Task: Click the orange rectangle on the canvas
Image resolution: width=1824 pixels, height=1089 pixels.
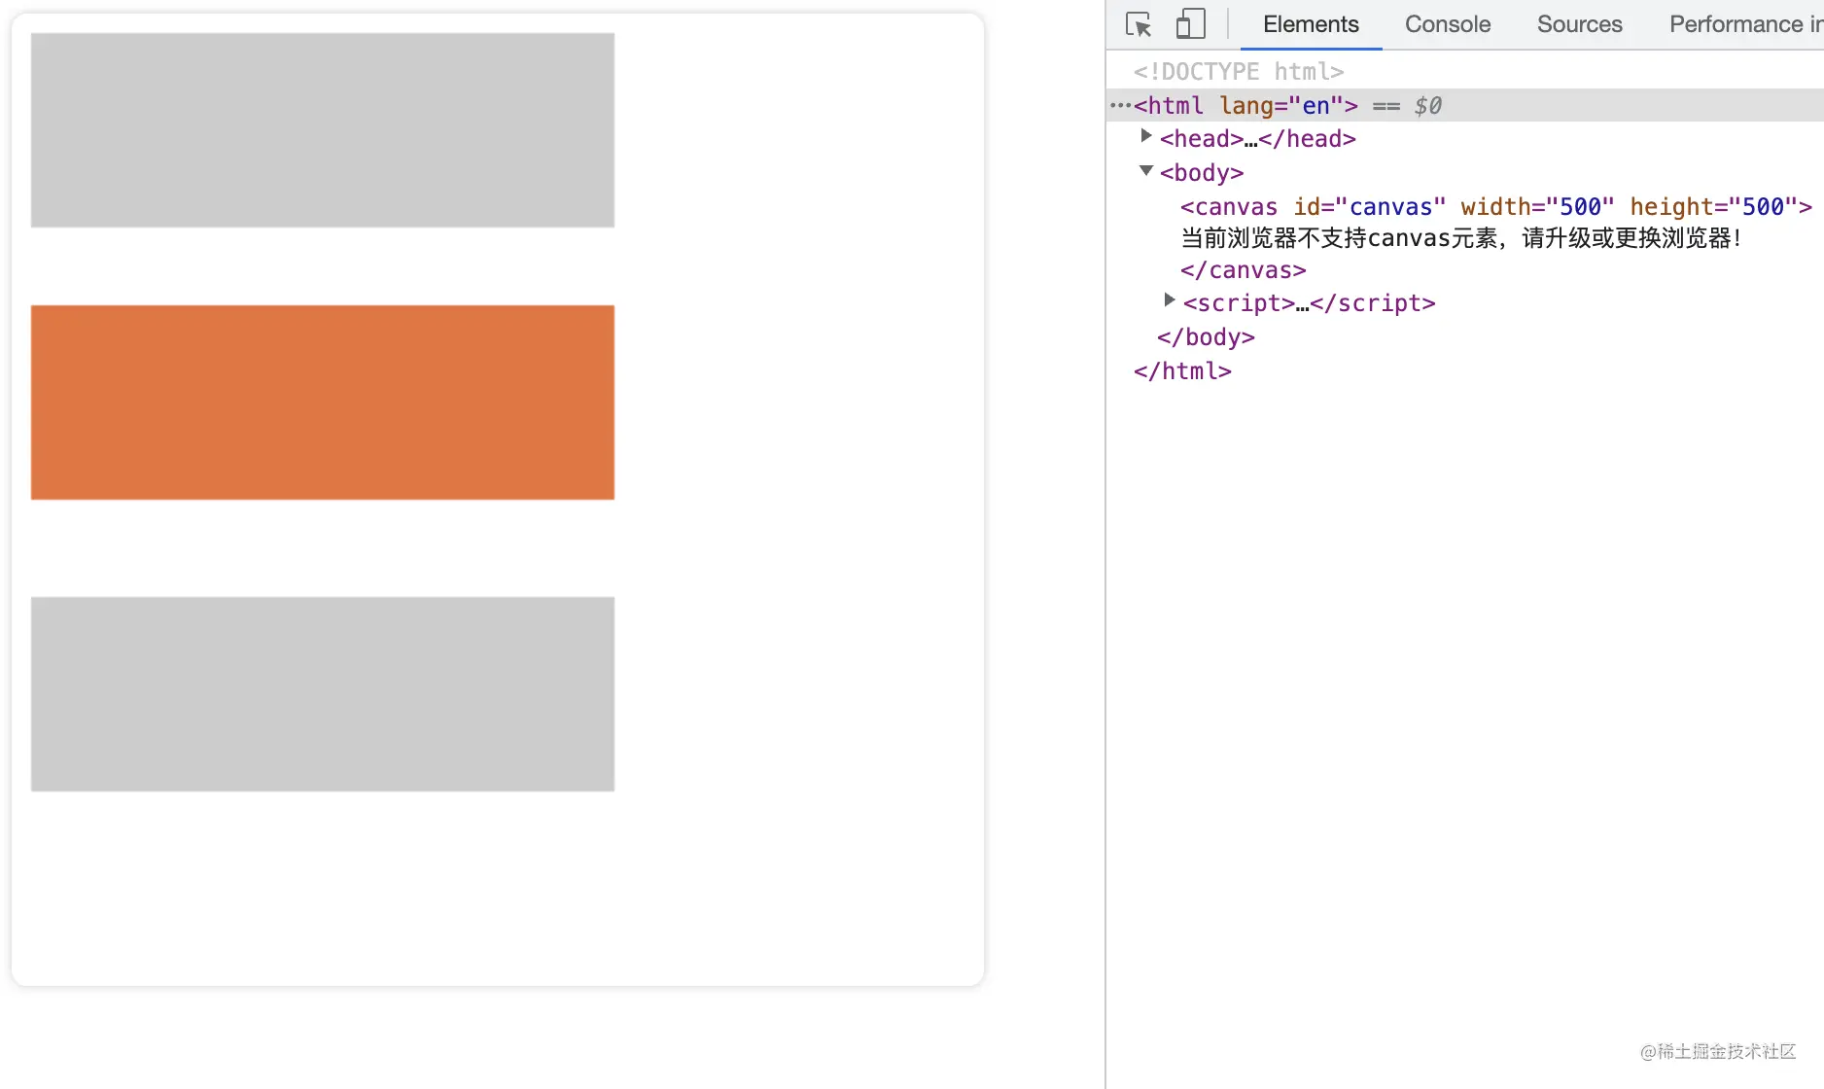Action: [x=323, y=403]
